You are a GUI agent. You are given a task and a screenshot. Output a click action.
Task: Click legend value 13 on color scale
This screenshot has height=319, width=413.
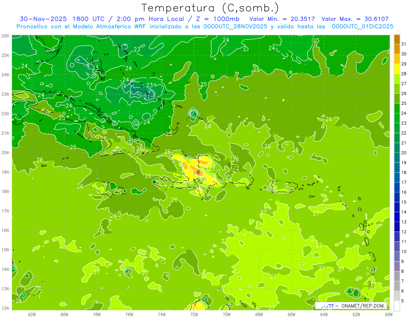pyautogui.click(x=404, y=222)
